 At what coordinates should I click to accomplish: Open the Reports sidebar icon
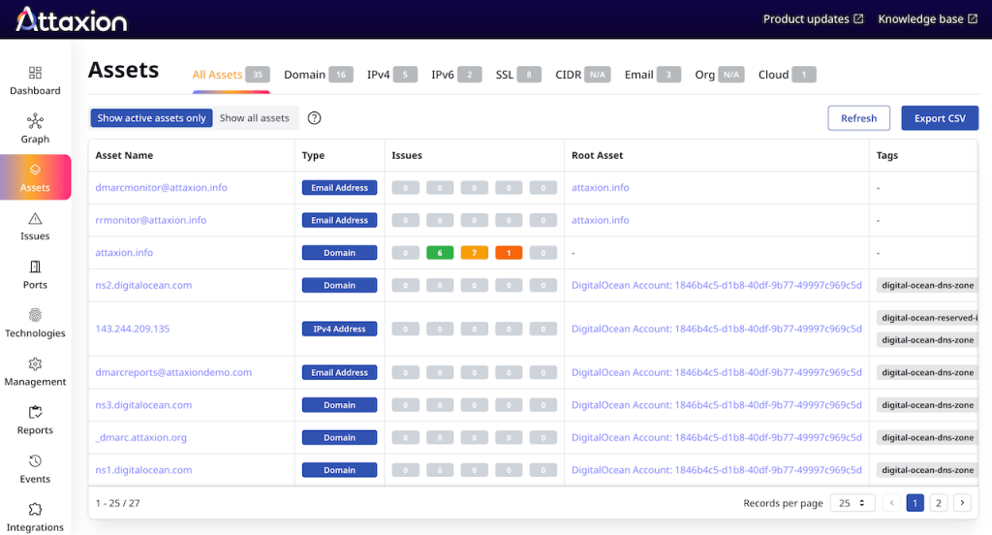35,412
